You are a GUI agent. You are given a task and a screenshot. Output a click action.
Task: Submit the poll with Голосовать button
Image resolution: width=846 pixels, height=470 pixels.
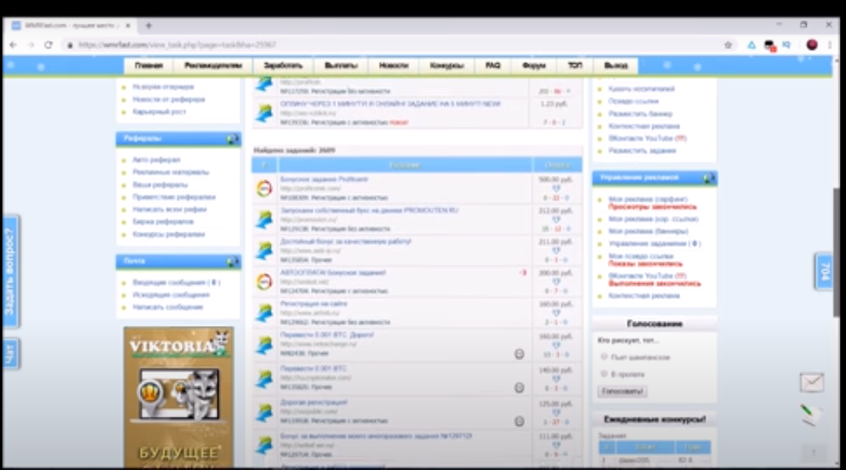[x=622, y=391]
